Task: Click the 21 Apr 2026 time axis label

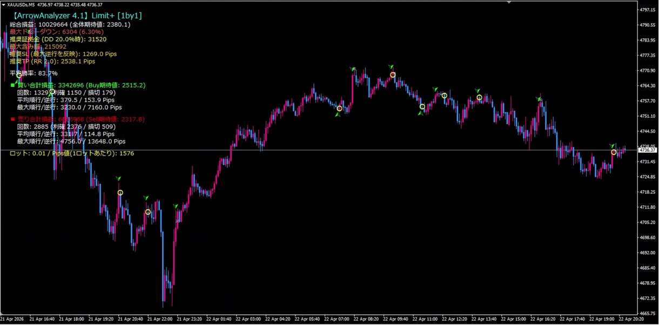Action: point(12,319)
